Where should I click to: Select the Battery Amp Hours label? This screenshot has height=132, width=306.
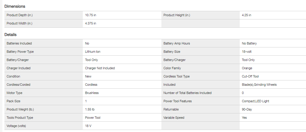177,43
